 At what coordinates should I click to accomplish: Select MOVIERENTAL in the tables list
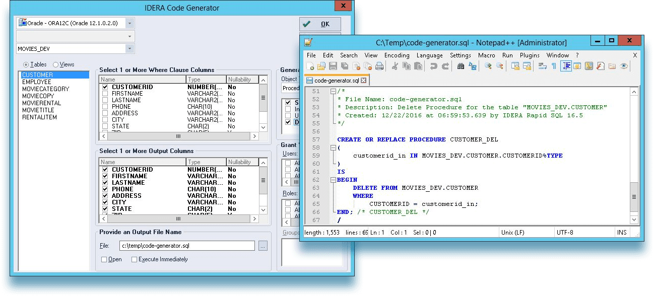(42, 103)
